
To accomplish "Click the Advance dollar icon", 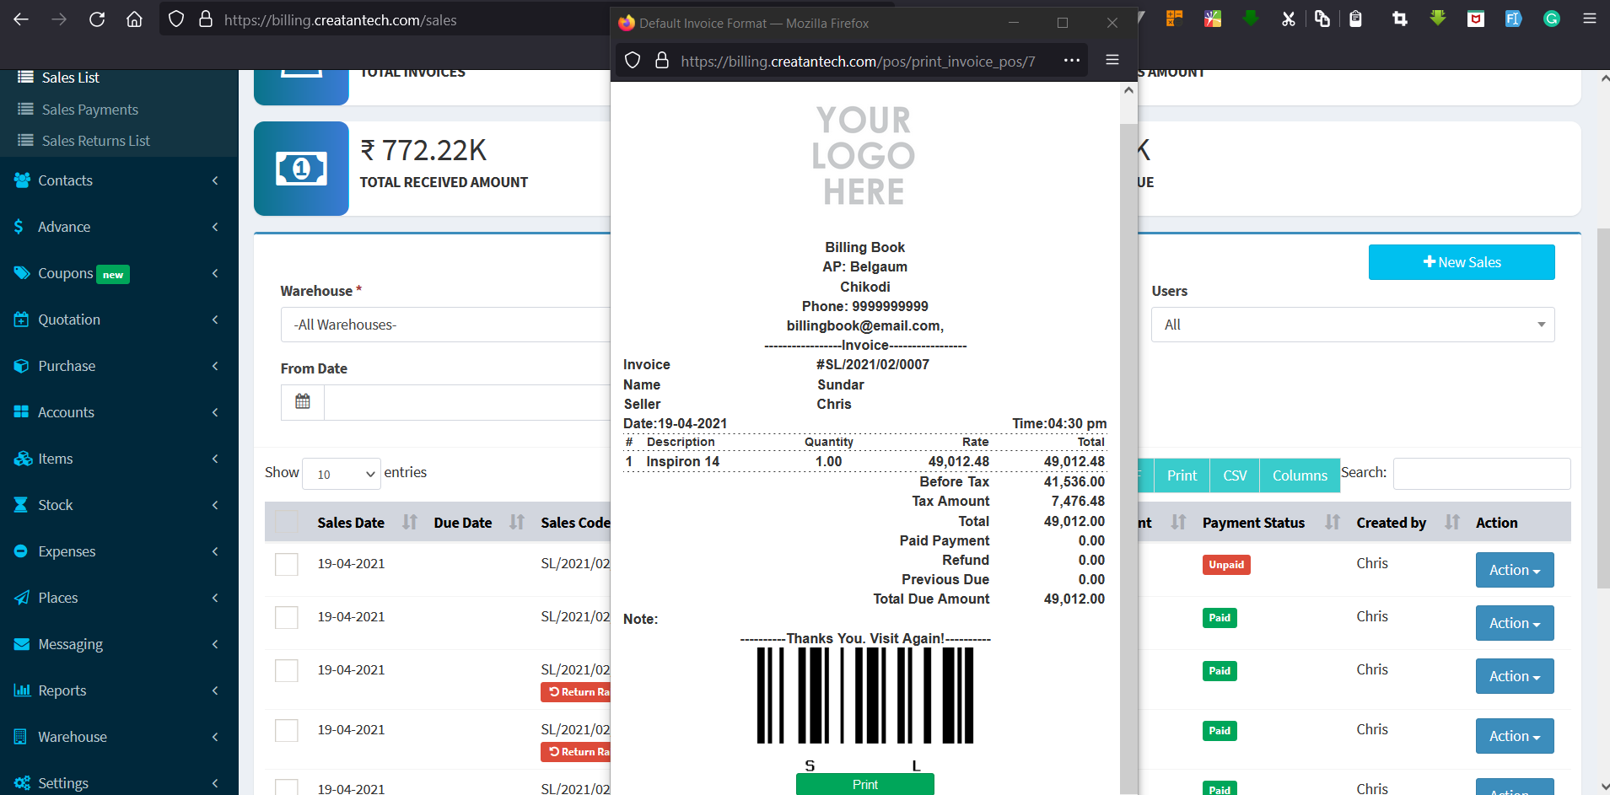I will pos(19,227).
